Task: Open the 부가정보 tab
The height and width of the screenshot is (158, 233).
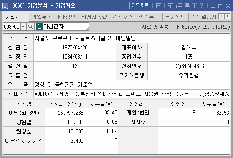Action: point(175,17)
